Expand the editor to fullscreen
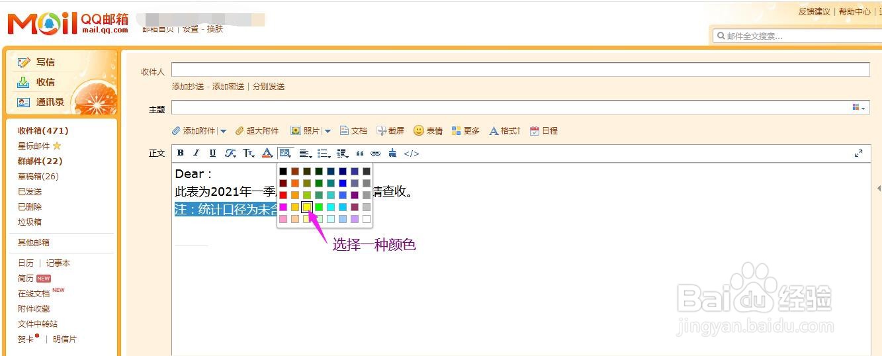The width and height of the screenshot is (882, 356). (859, 153)
